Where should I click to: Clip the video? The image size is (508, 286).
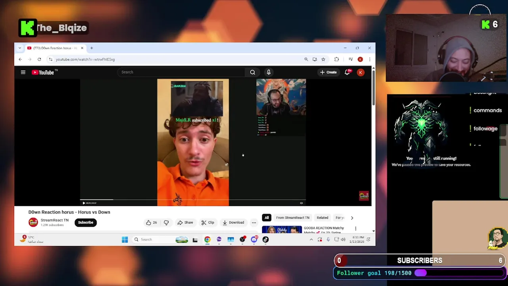coord(208,222)
